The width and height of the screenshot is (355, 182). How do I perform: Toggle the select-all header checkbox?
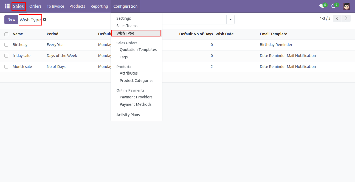(x=6, y=34)
